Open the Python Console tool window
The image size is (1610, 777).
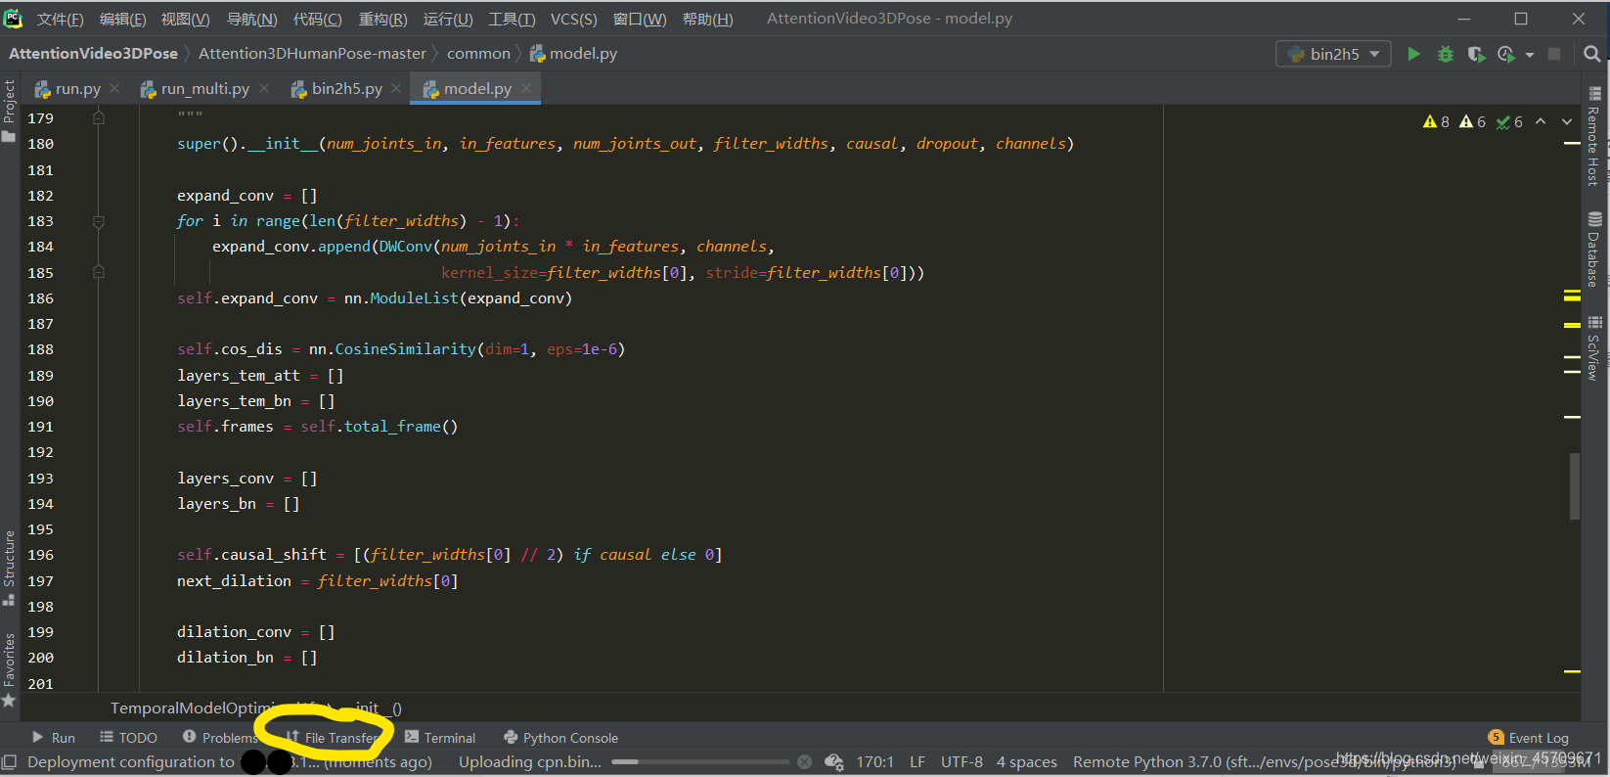click(x=560, y=738)
